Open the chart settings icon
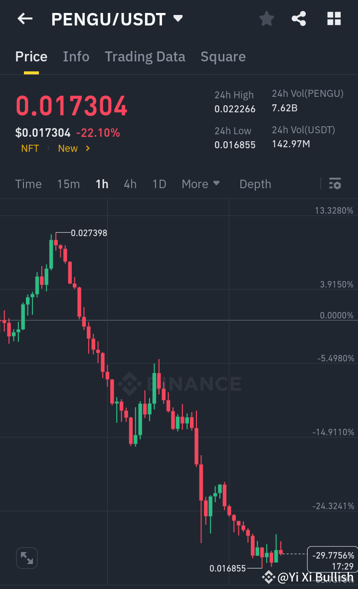Viewport: 358px width, 589px height. tap(335, 184)
